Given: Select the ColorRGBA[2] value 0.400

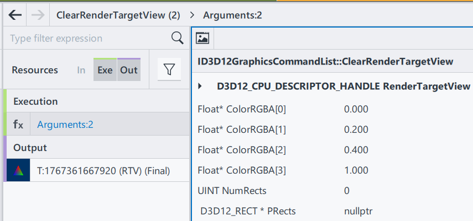Looking at the screenshot, I should click(x=356, y=150).
